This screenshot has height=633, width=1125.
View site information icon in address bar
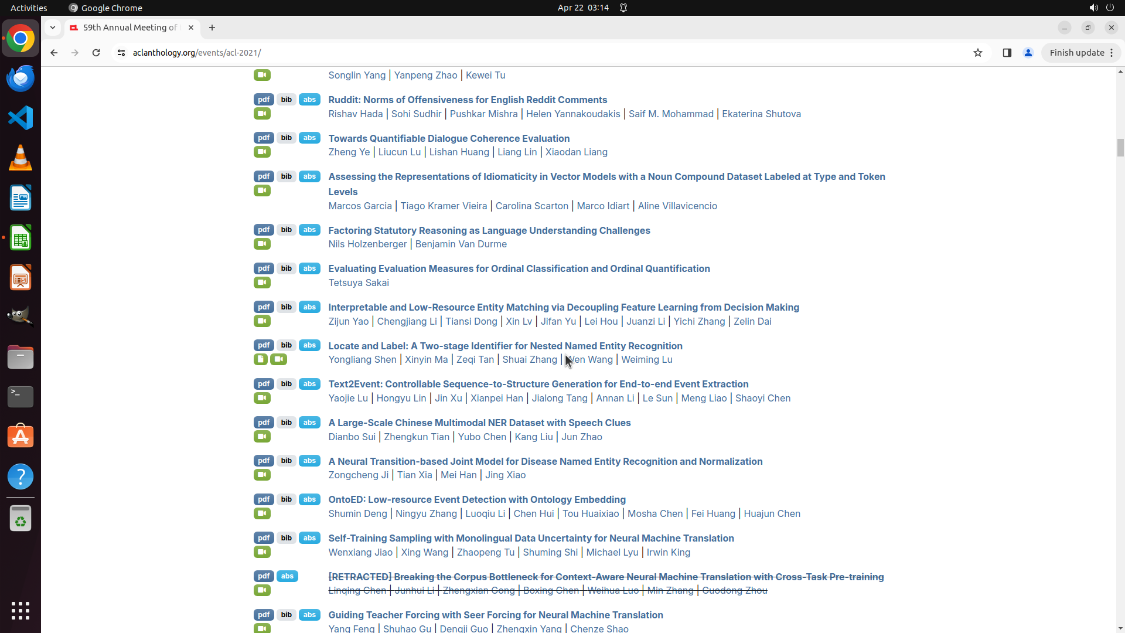pos(121,53)
